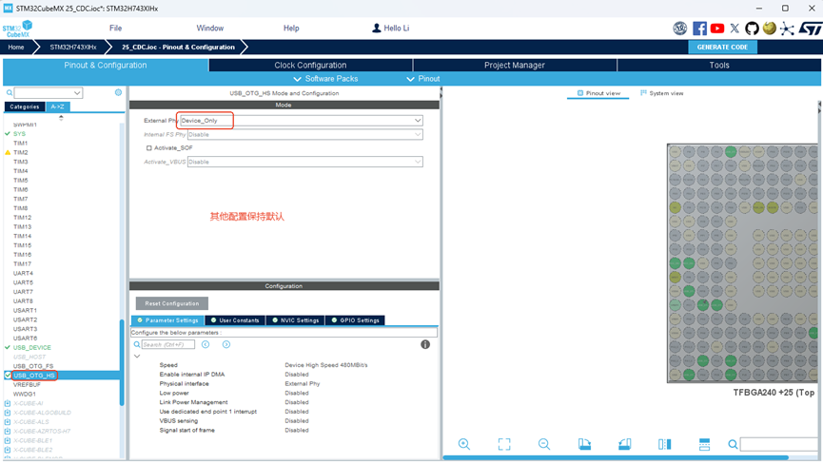Rotate the chip clockwise
The image size is (823, 464).
(584, 444)
